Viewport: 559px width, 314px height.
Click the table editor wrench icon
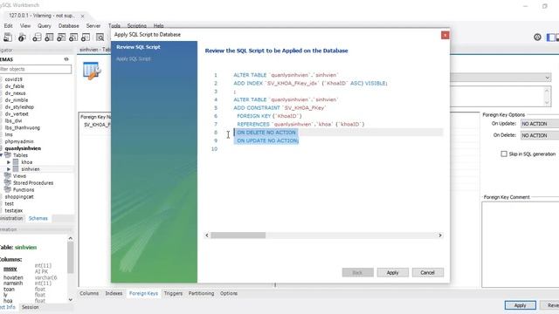coord(92,71)
